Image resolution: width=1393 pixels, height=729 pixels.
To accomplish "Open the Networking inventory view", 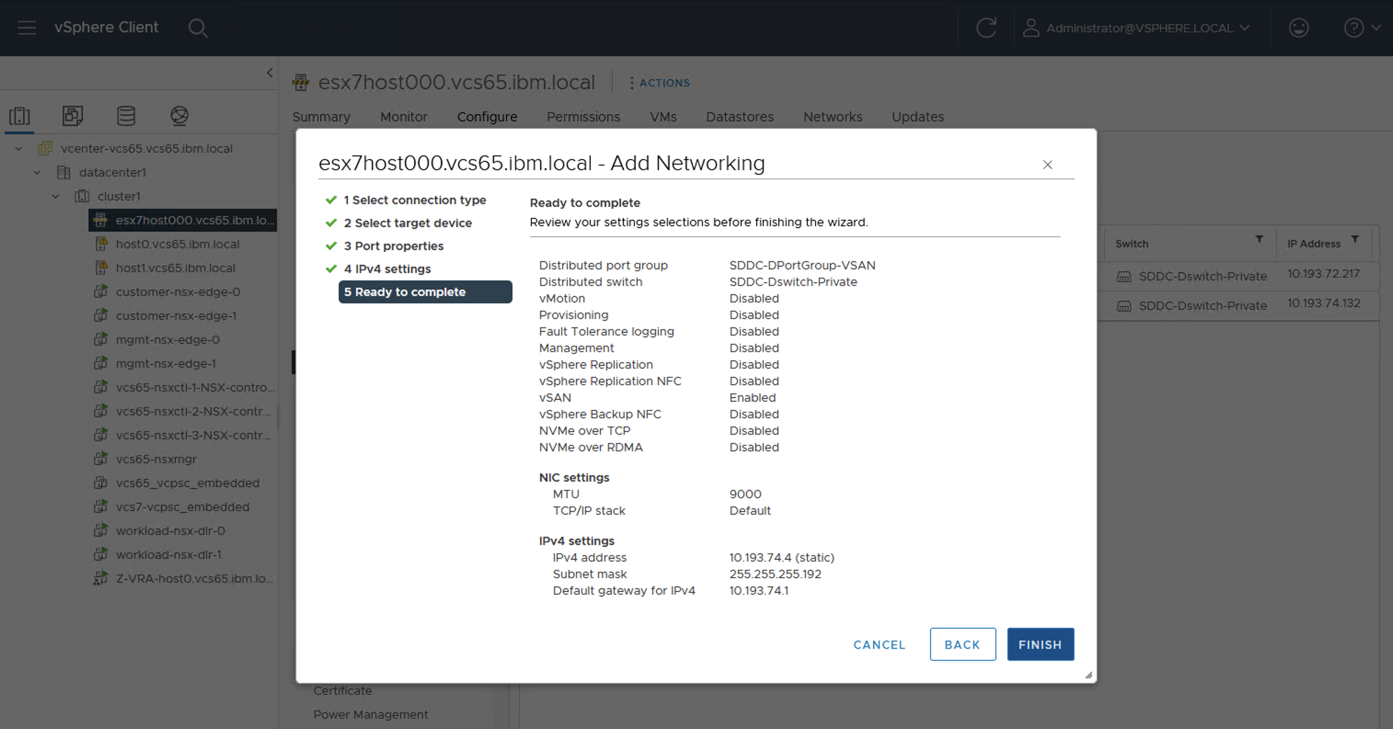I will tap(179, 116).
